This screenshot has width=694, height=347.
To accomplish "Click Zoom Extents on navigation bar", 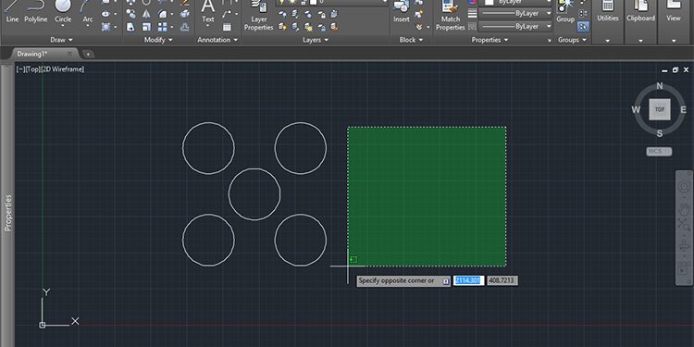I will 684,225.
